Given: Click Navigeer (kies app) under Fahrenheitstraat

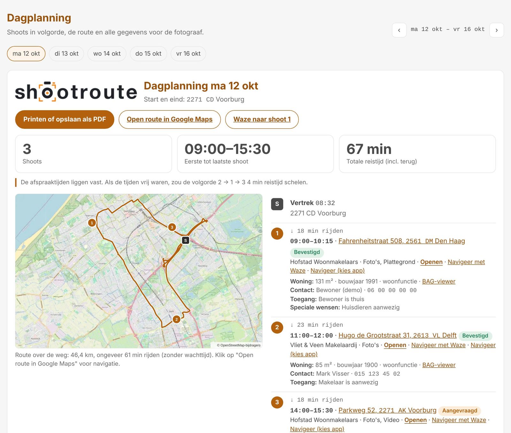Looking at the screenshot, I should pyautogui.click(x=338, y=271).
